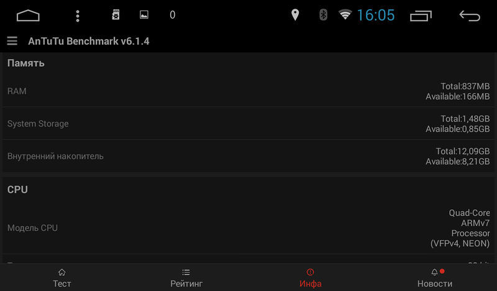Select the RAM memory row

click(248, 91)
